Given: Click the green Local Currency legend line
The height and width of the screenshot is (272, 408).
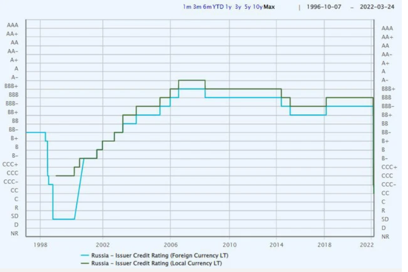Looking at the screenshot, I should (85, 263).
